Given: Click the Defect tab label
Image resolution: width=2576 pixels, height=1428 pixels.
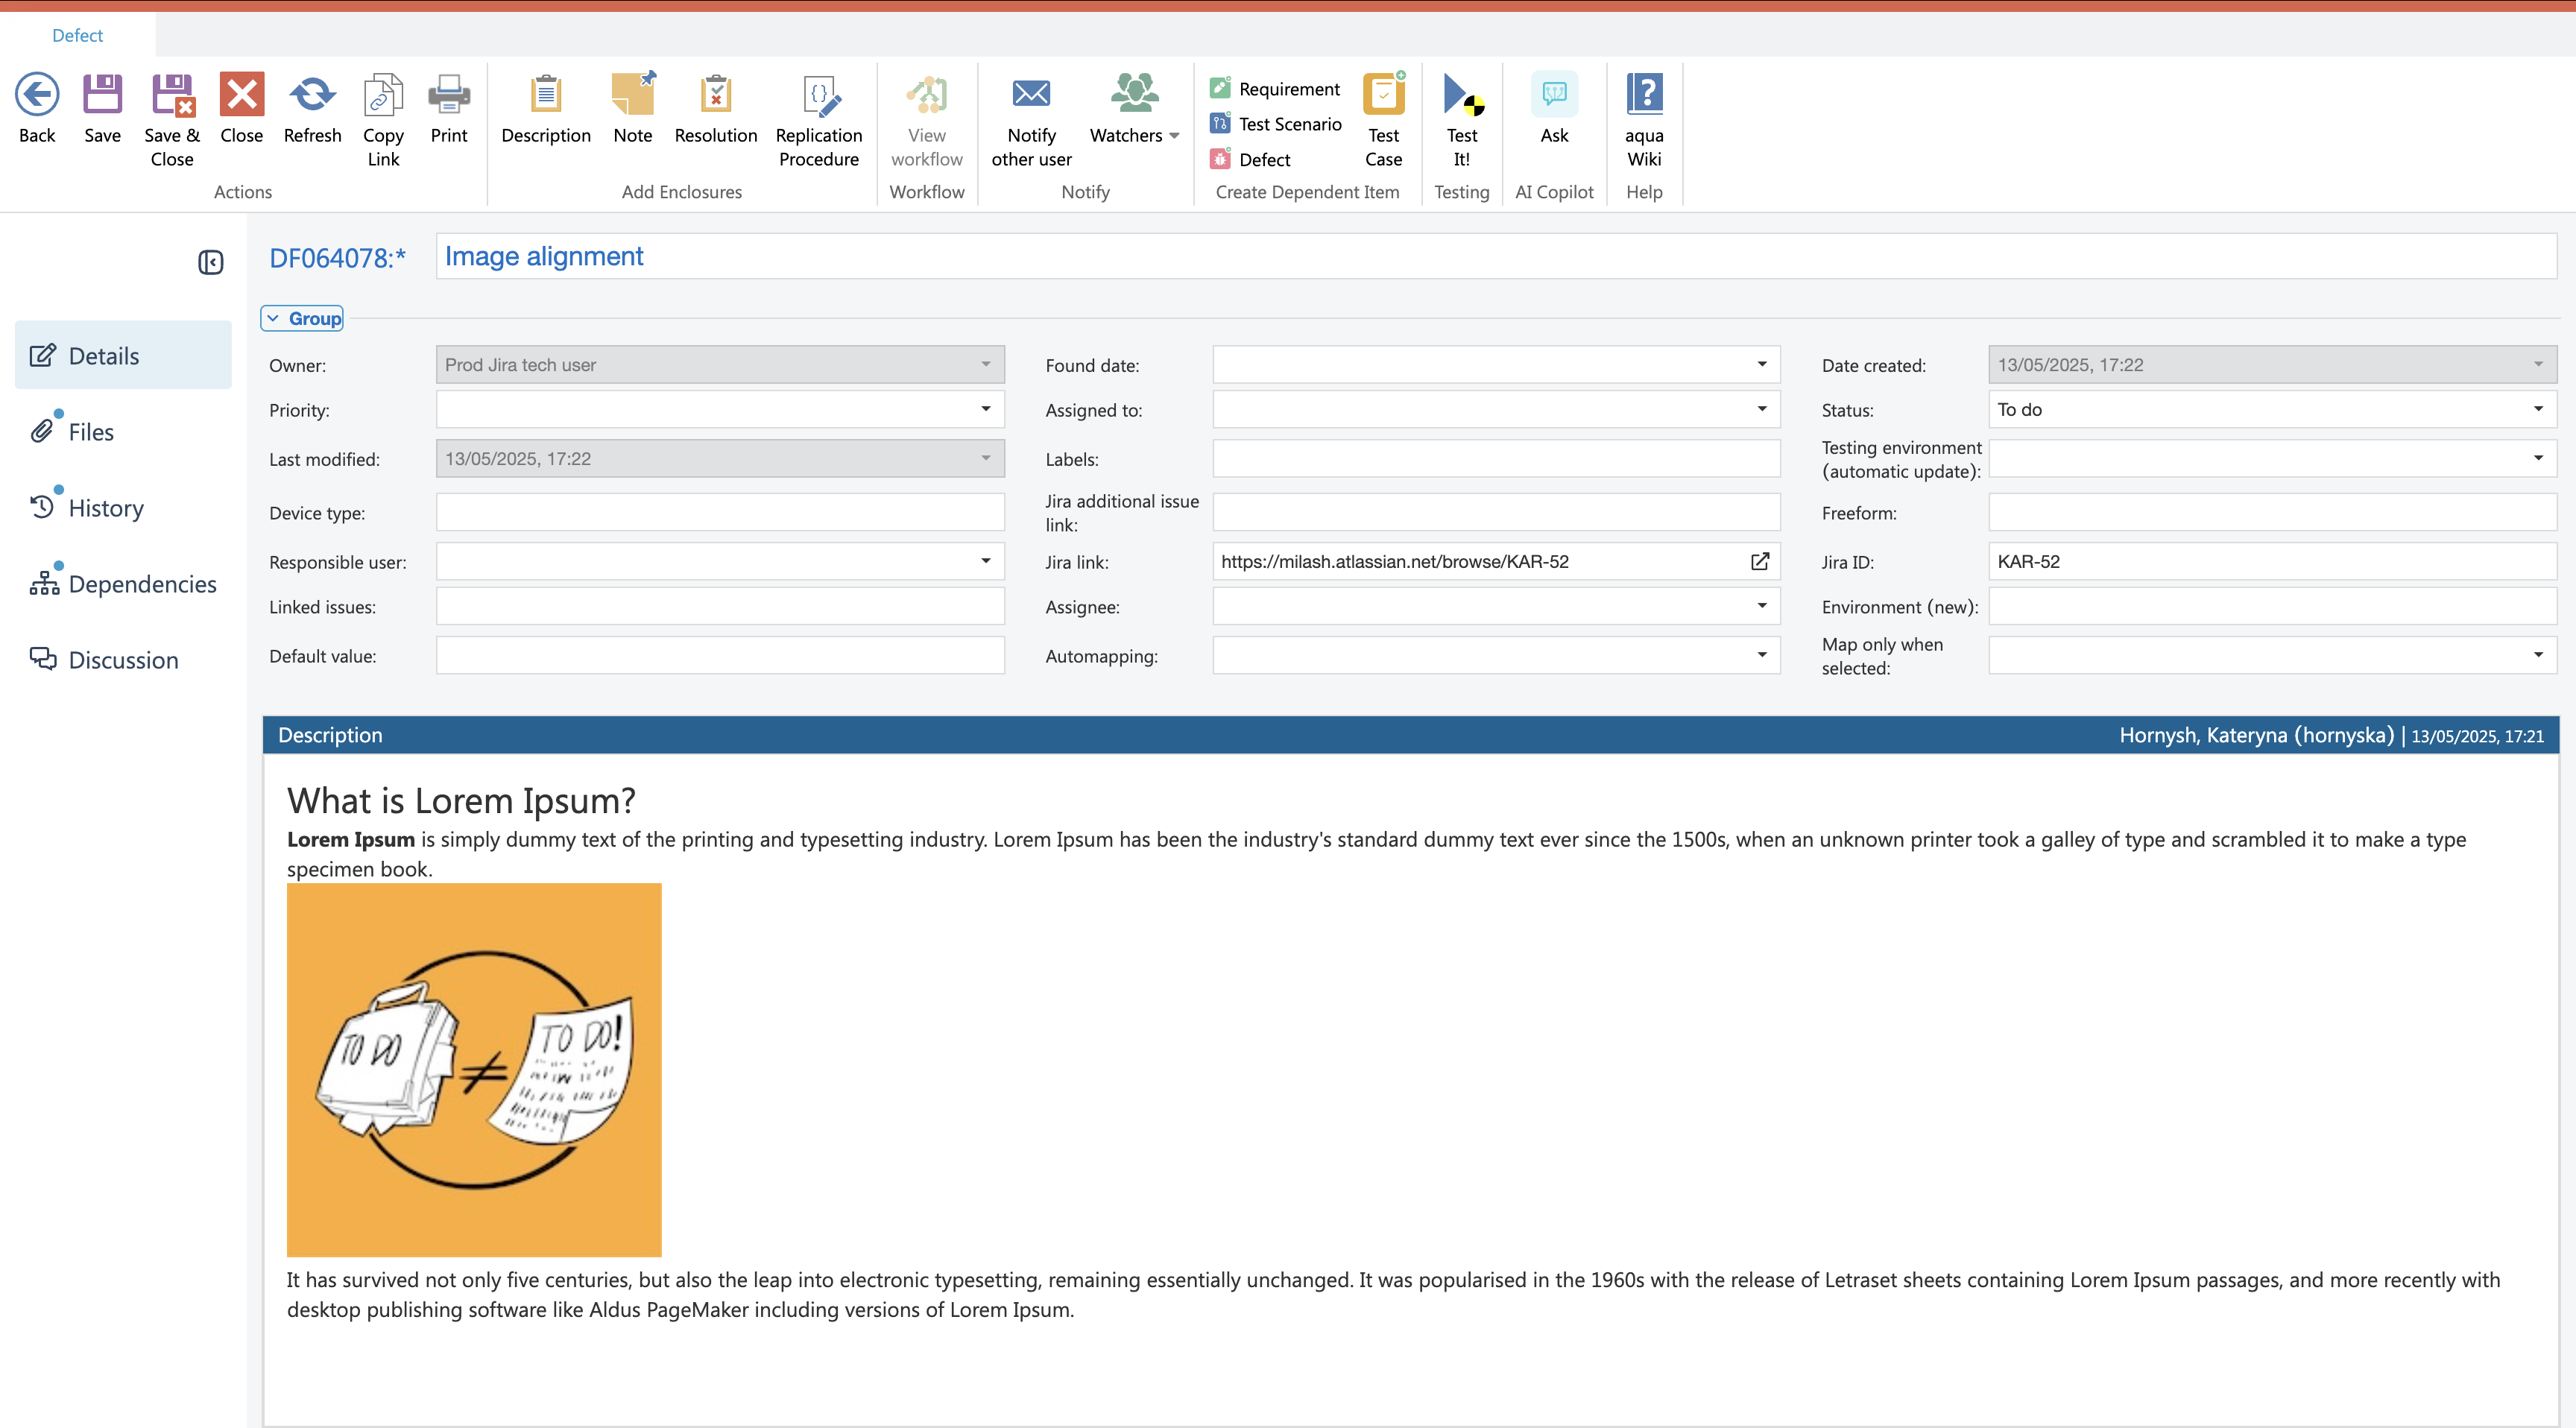Looking at the screenshot, I should 77,35.
